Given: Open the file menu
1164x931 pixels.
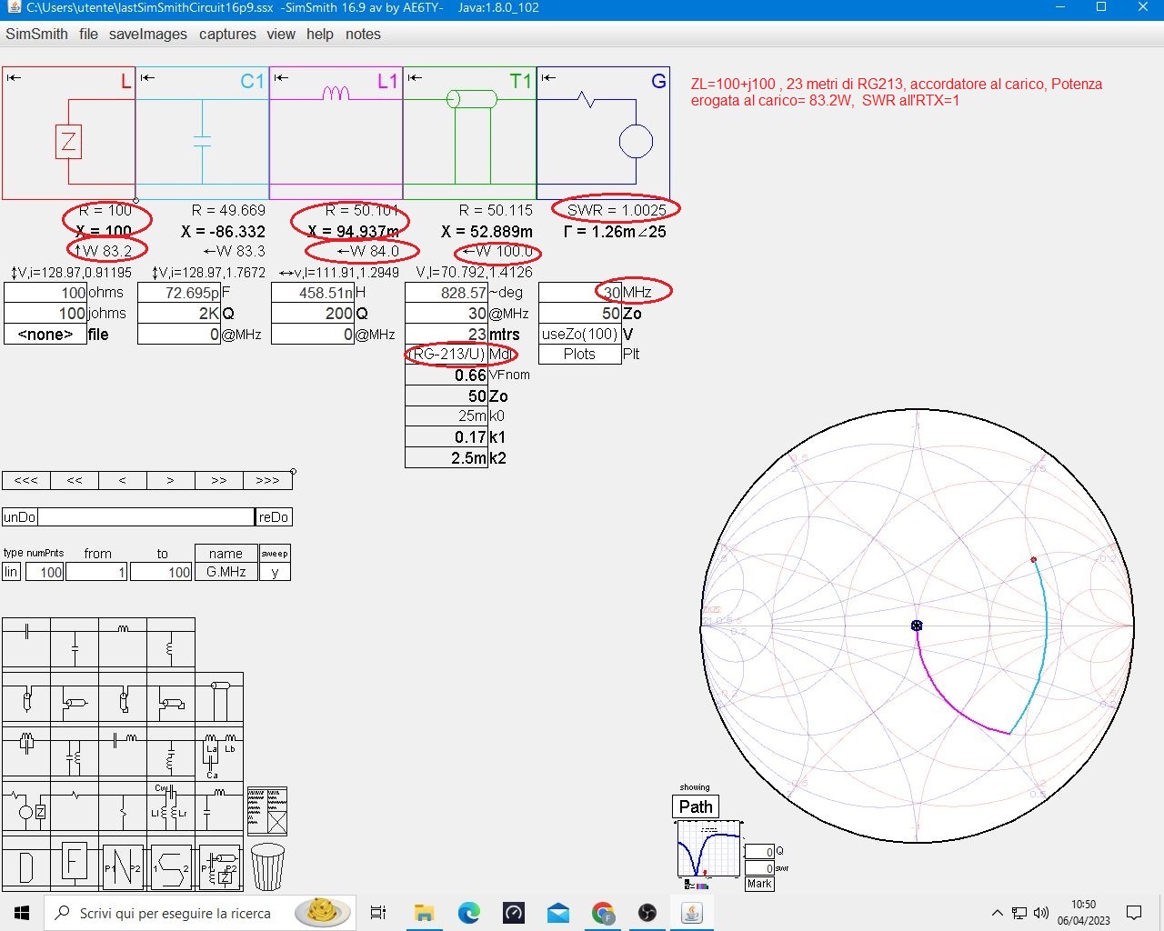Looking at the screenshot, I should click(88, 34).
